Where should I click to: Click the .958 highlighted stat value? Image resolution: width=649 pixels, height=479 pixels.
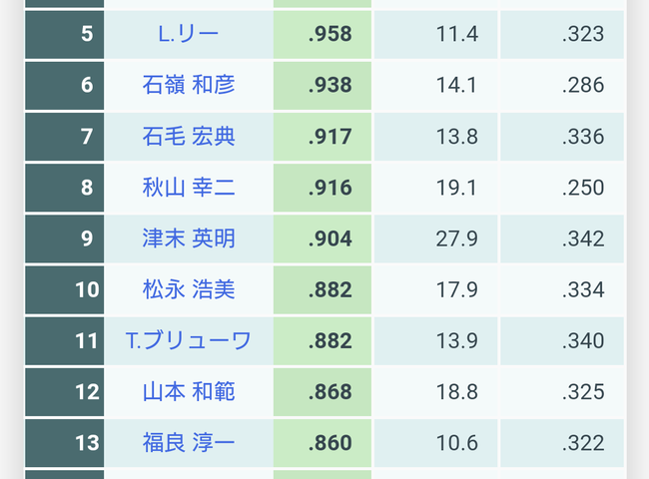[x=329, y=34]
